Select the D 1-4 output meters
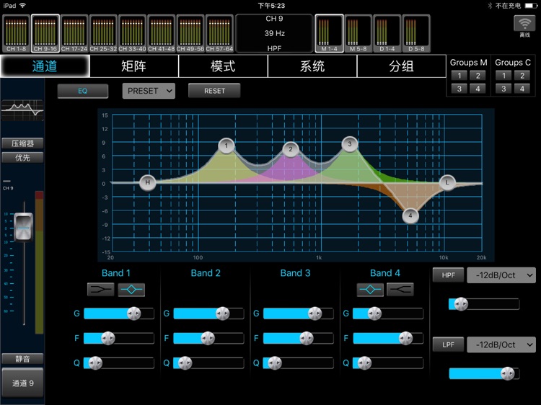The image size is (541, 405). 387,33
